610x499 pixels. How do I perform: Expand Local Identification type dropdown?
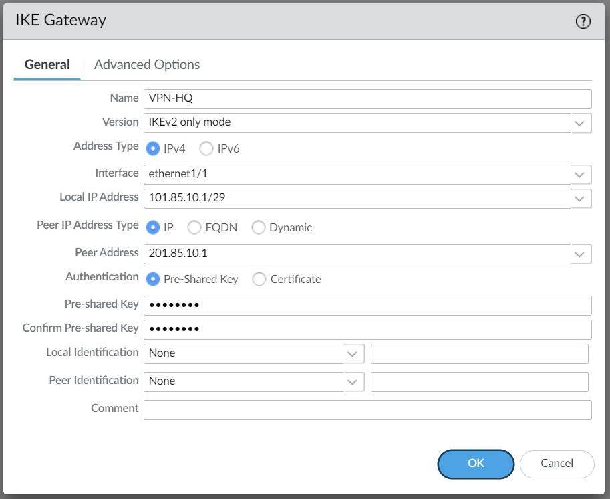353,354
